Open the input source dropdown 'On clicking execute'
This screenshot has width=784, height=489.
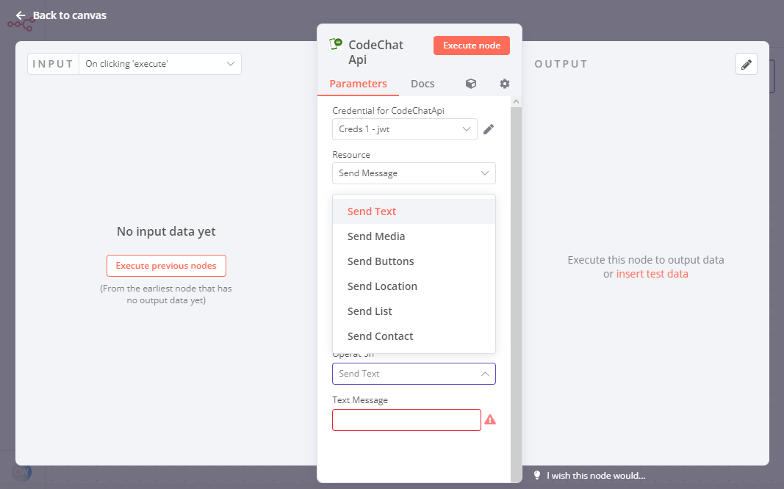[160, 64]
